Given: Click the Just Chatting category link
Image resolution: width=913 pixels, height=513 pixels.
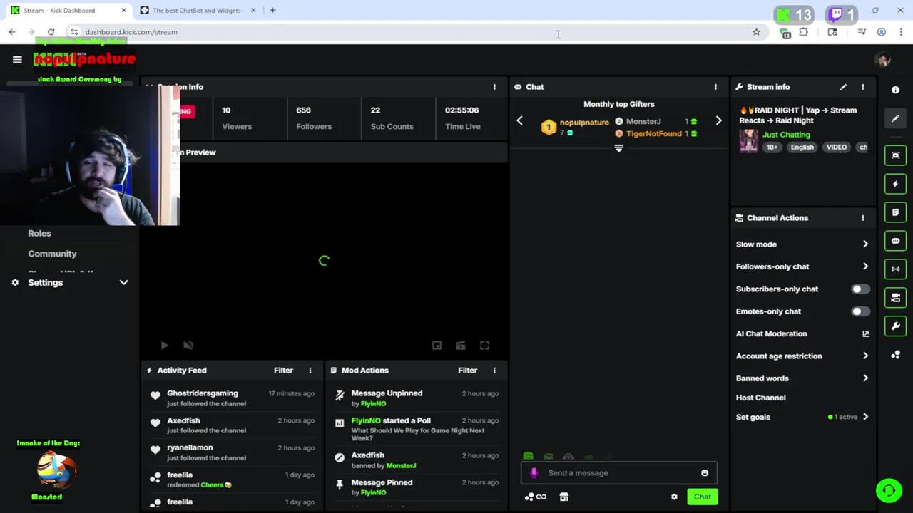Looking at the screenshot, I should pyautogui.click(x=786, y=135).
